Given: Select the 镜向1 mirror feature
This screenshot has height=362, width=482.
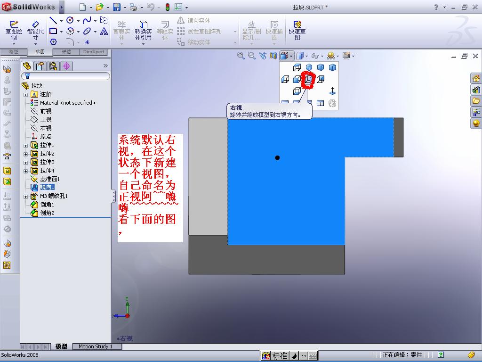Looking at the screenshot, I should click(47, 187).
